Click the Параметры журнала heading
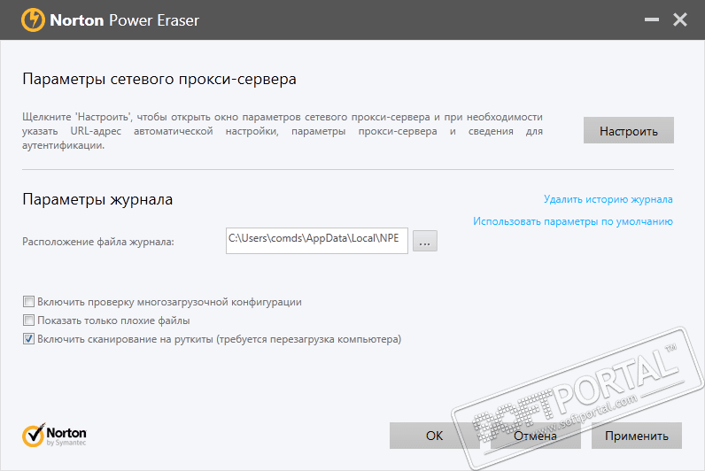The height and width of the screenshot is (471, 705). pyautogui.click(x=97, y=199)
